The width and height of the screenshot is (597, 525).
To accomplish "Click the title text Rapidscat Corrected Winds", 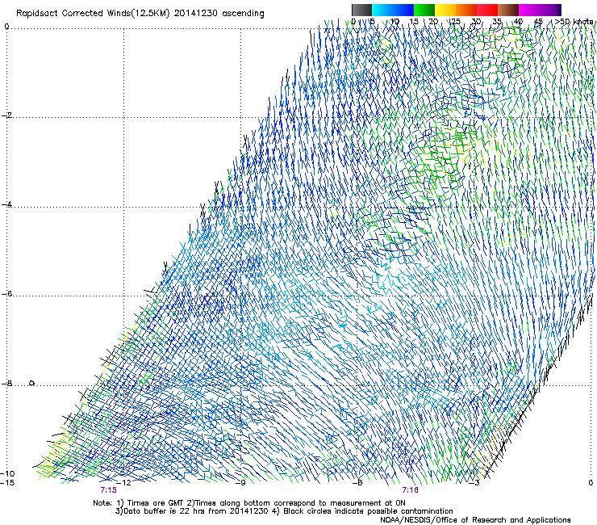I will click(x=73, y=14).
